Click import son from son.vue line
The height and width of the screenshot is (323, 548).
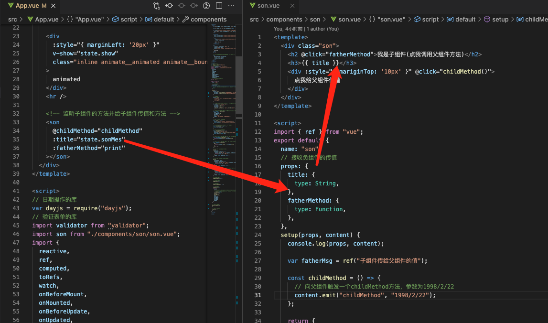106,234
